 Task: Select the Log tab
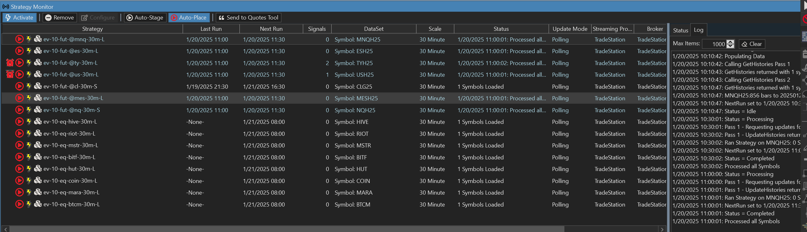point(698,30)
